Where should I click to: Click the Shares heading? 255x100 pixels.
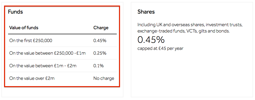pyautogui.click(x=146, y=12)
